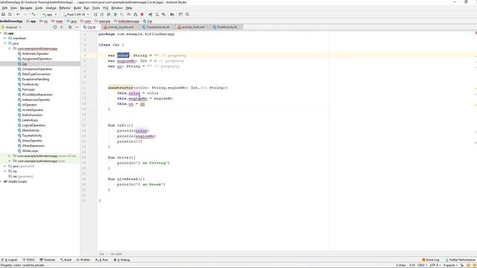Expand the manifests folder
Image resolution: width=477 pixels, height=268 pixels.
5,38
